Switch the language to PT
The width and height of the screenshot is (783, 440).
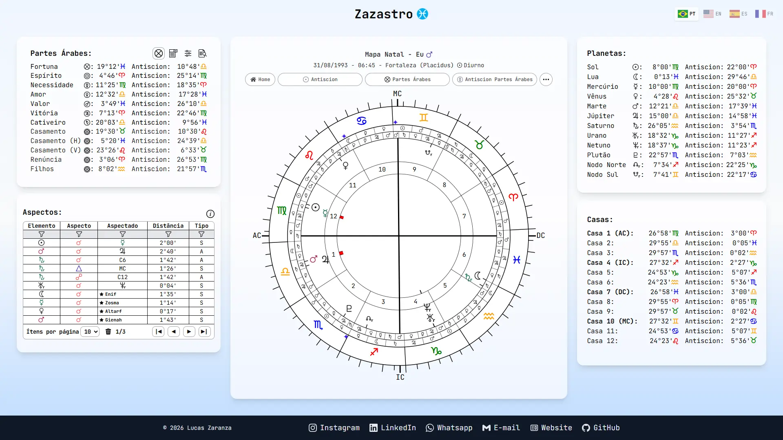pos(687,14)
